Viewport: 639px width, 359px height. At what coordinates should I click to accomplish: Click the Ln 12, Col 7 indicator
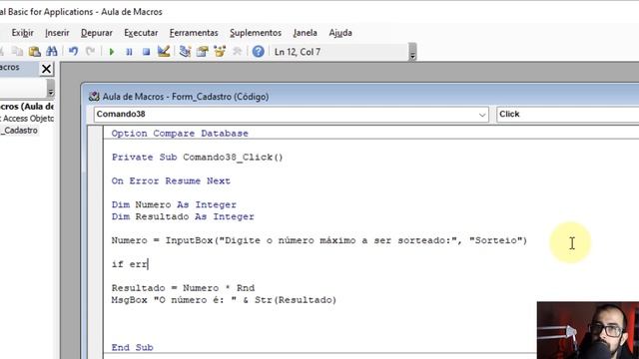coord(298,52)
